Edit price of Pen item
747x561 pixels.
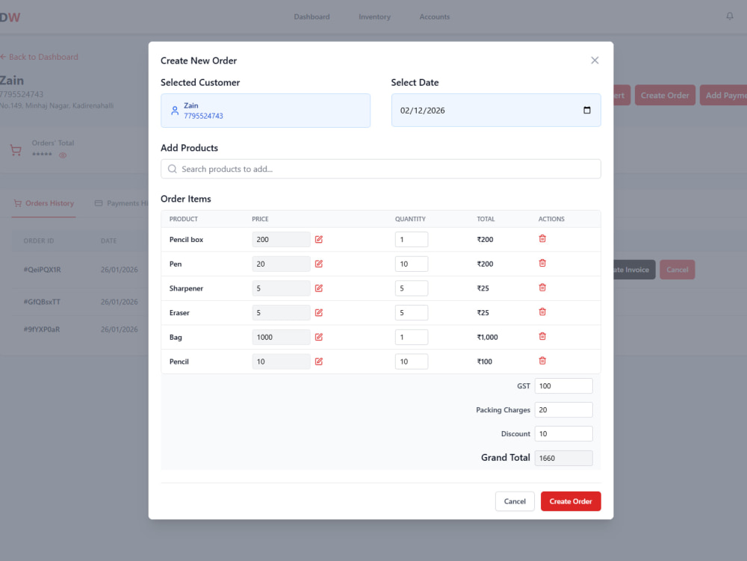pos(319,264)
